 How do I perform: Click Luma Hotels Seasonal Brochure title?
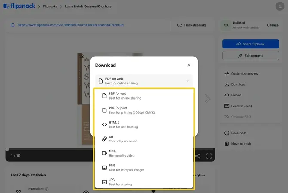point(88,6)
